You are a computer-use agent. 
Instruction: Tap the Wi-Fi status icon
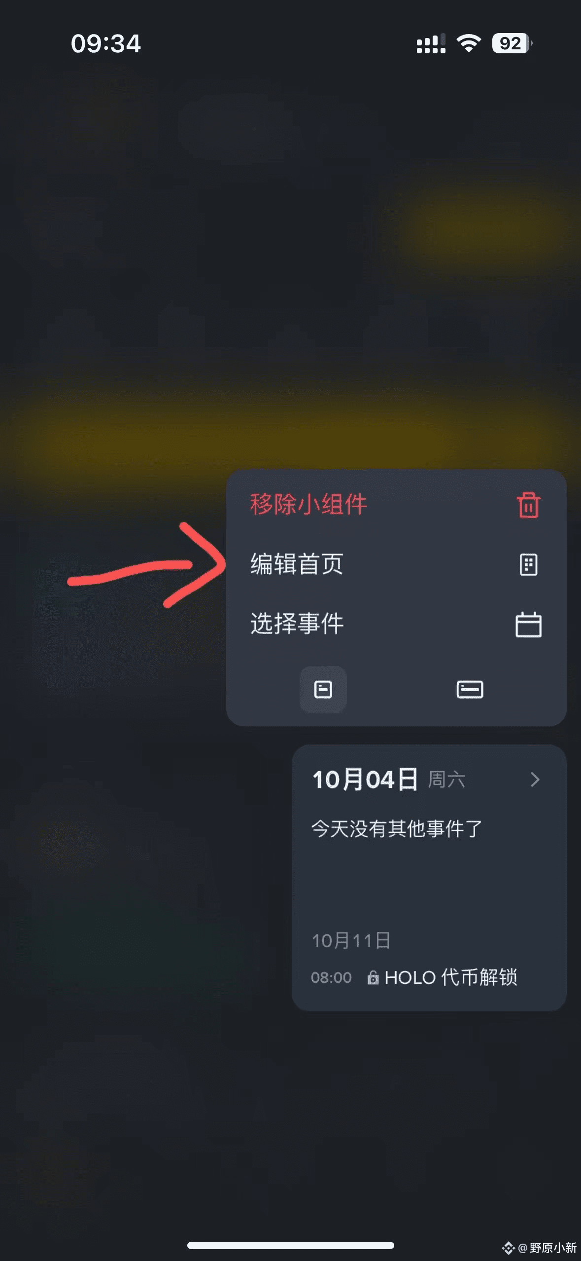tap(469, 43)
